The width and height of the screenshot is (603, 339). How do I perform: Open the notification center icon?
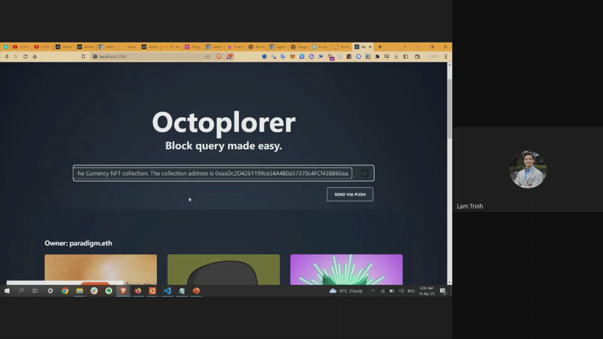point(443,291)
